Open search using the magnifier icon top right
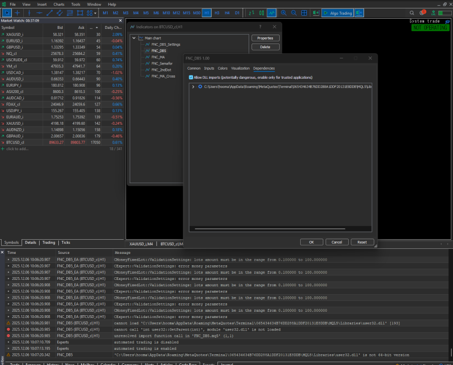The image size is (453, 365). 412,12
